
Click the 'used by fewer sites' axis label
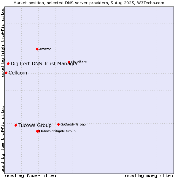coord(31,176)
